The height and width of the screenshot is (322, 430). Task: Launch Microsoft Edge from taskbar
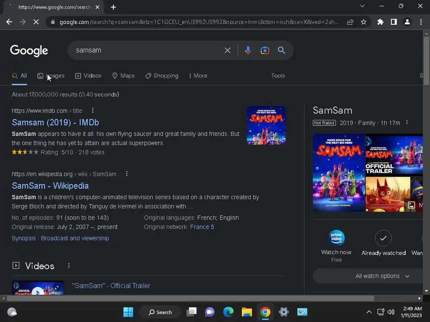228,312
